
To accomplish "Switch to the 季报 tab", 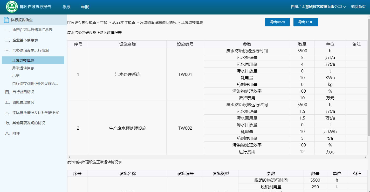I will pyautogui.click(x=66, y=7).
